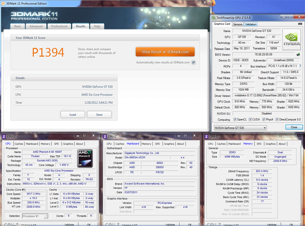Click the Time value 1/28/2012 3:44:21 PM
Viewport: 305px width, 226px height.
[98, 103]
